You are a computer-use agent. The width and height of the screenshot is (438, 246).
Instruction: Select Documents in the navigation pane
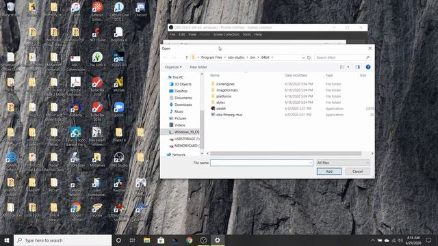(x=183, y=98)
